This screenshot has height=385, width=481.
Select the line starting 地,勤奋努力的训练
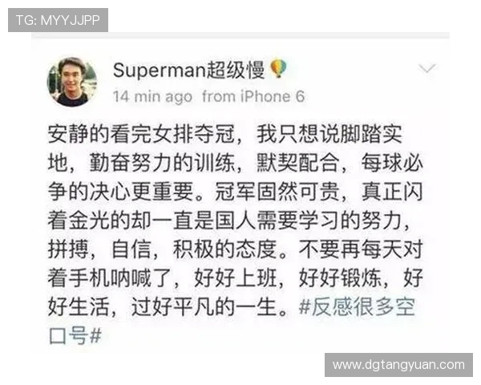pyautogui.click(x=236, y=163)
